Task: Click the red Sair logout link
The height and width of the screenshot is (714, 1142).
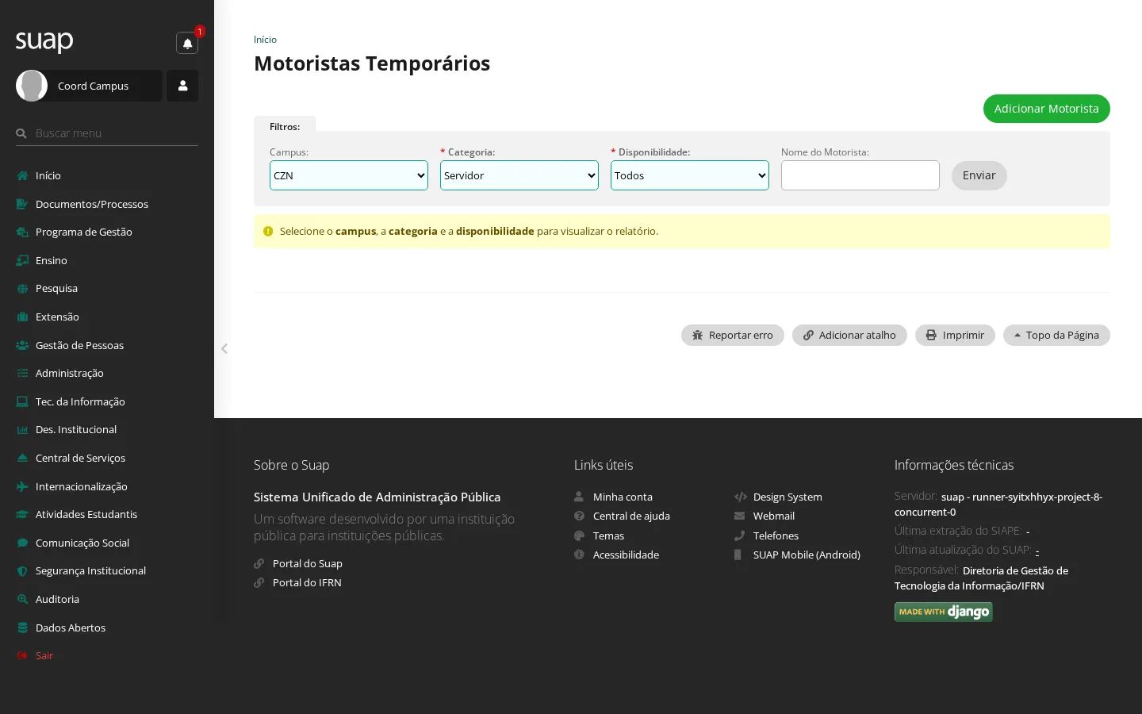Action: (44, 655)
